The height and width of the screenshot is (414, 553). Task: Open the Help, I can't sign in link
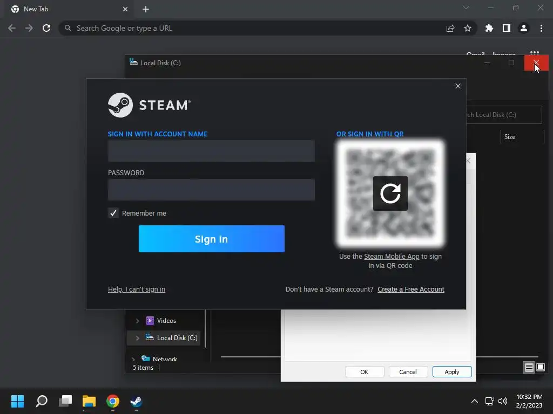tap(137, 289)
